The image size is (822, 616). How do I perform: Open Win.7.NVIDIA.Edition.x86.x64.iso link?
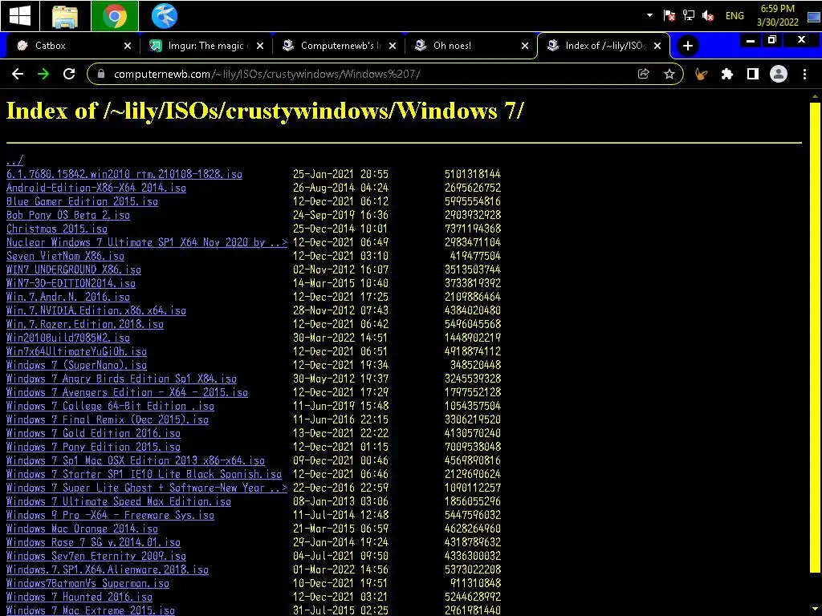[96, 310]
